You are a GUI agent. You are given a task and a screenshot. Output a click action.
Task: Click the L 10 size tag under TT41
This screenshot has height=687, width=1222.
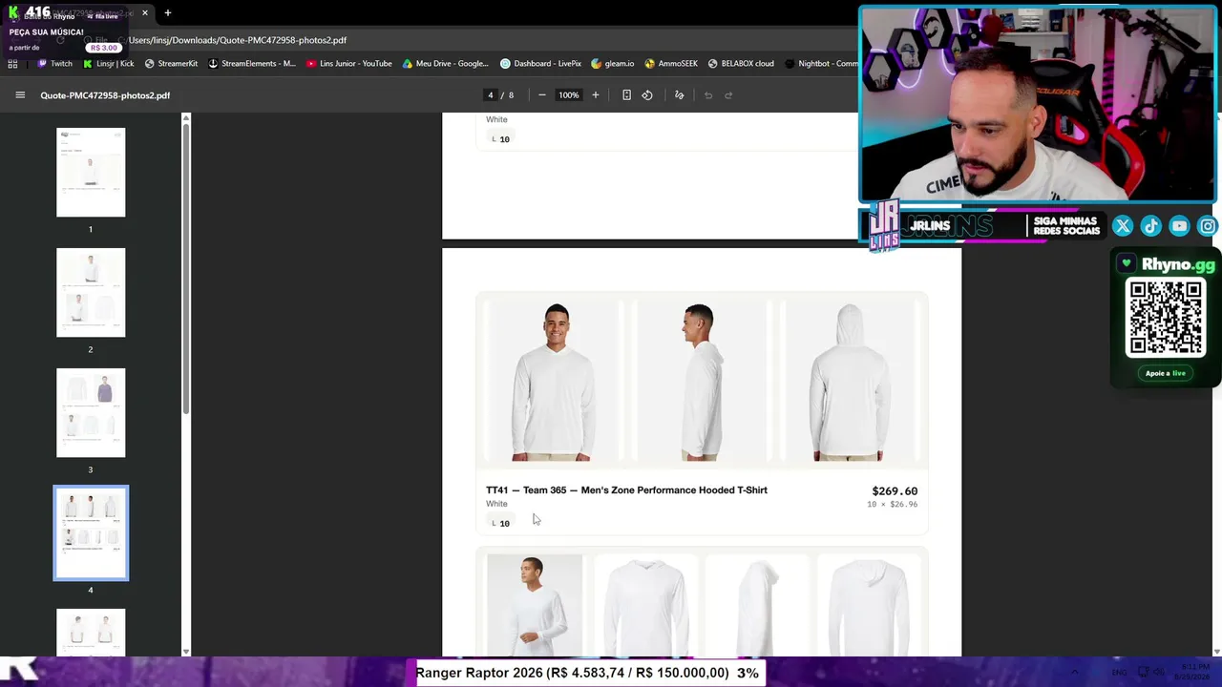coord(500,523)
